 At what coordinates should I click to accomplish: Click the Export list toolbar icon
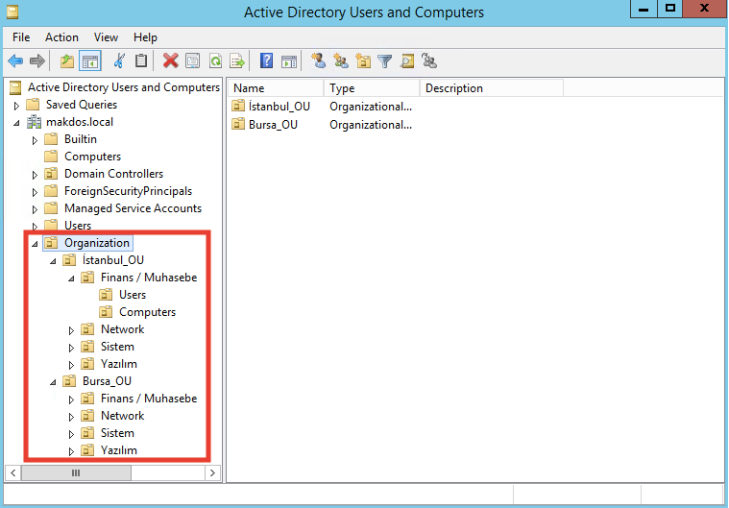(x=236, y=61)
